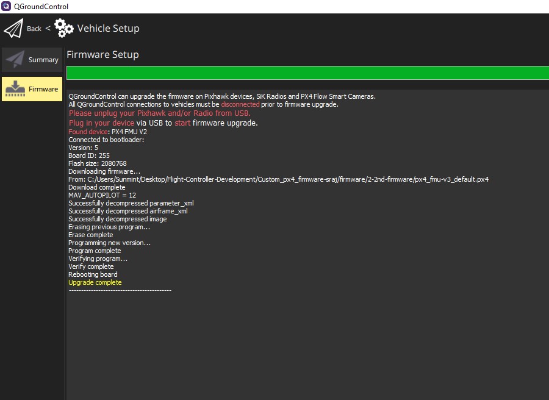Click the Vehicle Setup gears icon
This screenshot has width=549, height=400.
pyautogui.click(x=64, y=28)
